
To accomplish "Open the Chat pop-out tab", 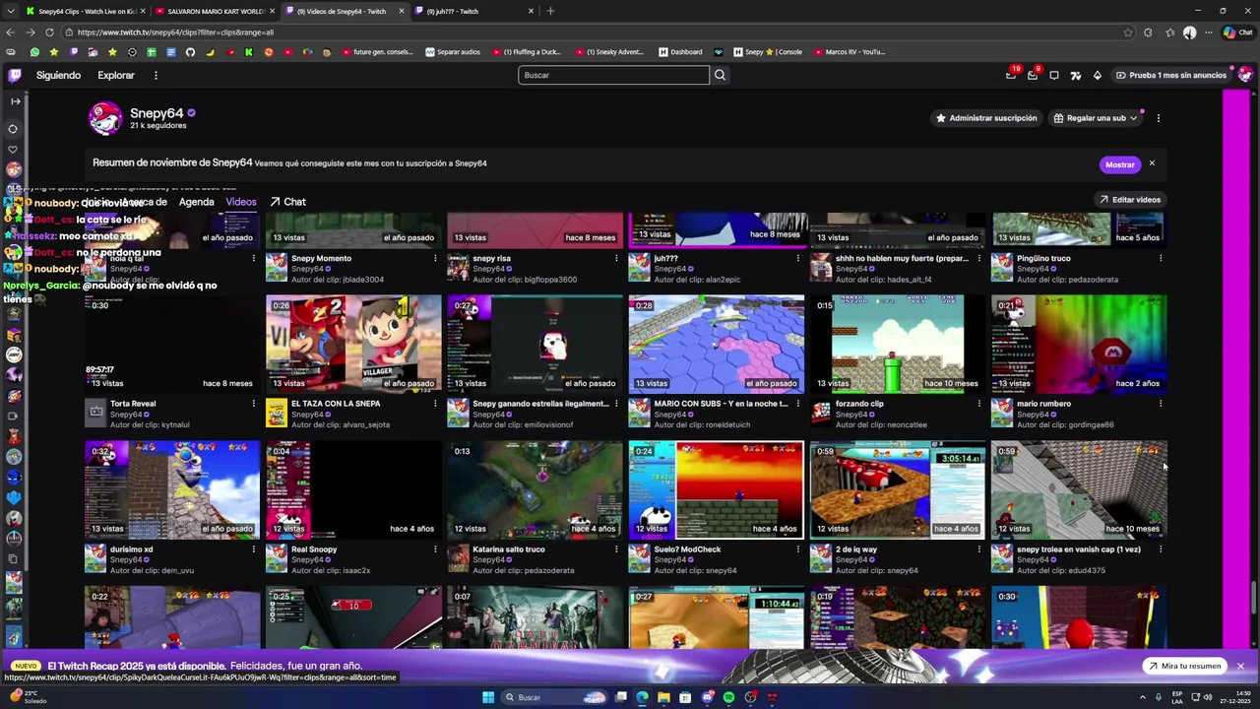I will [x=287, y=202].
